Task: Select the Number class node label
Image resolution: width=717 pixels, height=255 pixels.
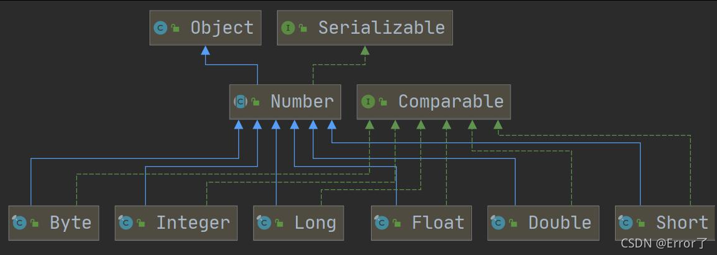Action: tap(302, 101)
